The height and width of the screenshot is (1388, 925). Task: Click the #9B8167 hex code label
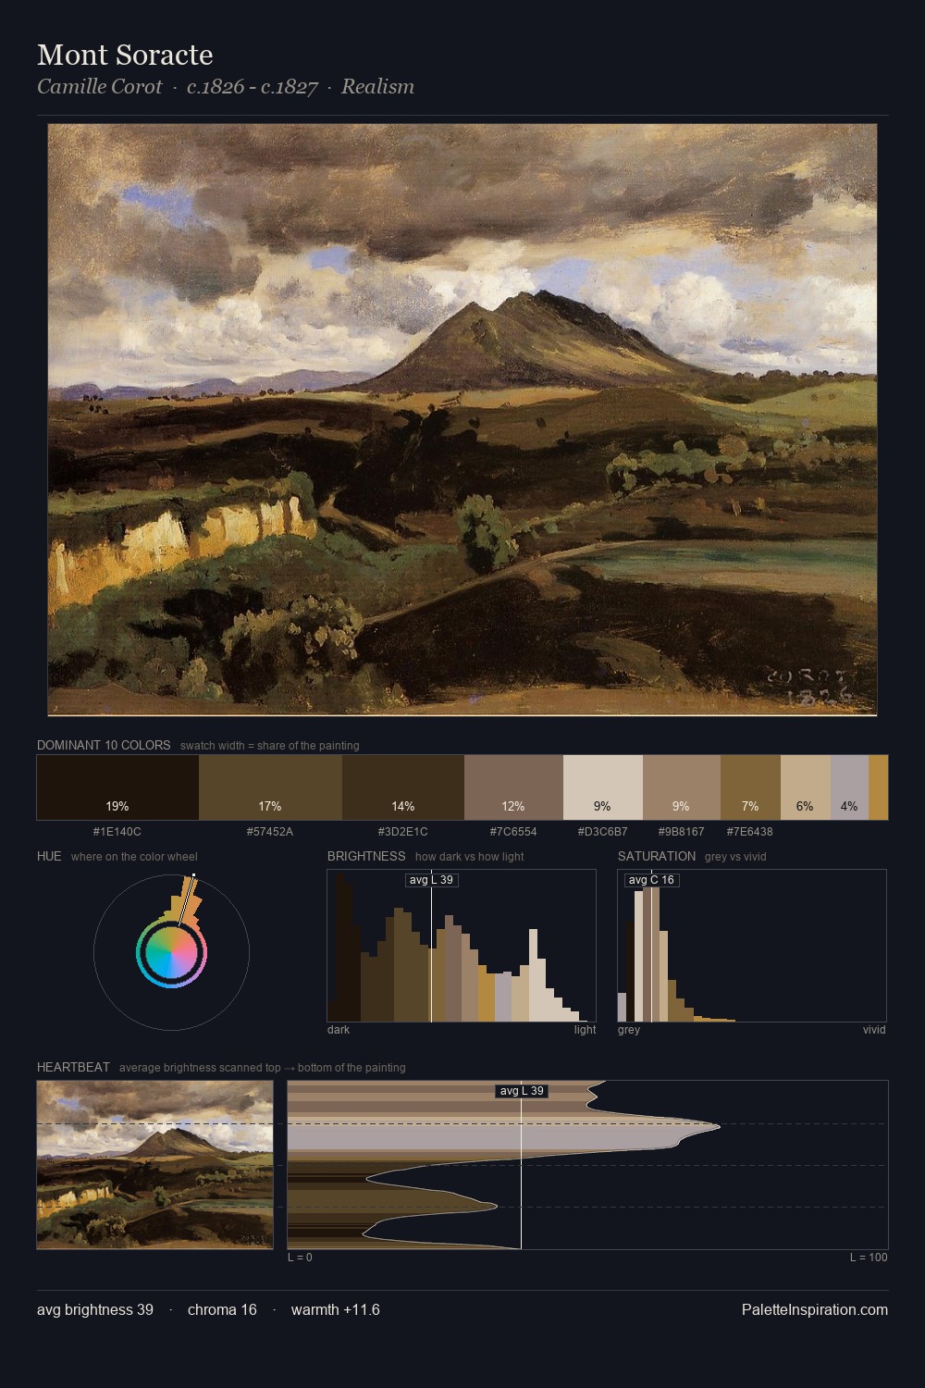pos(681,831)
